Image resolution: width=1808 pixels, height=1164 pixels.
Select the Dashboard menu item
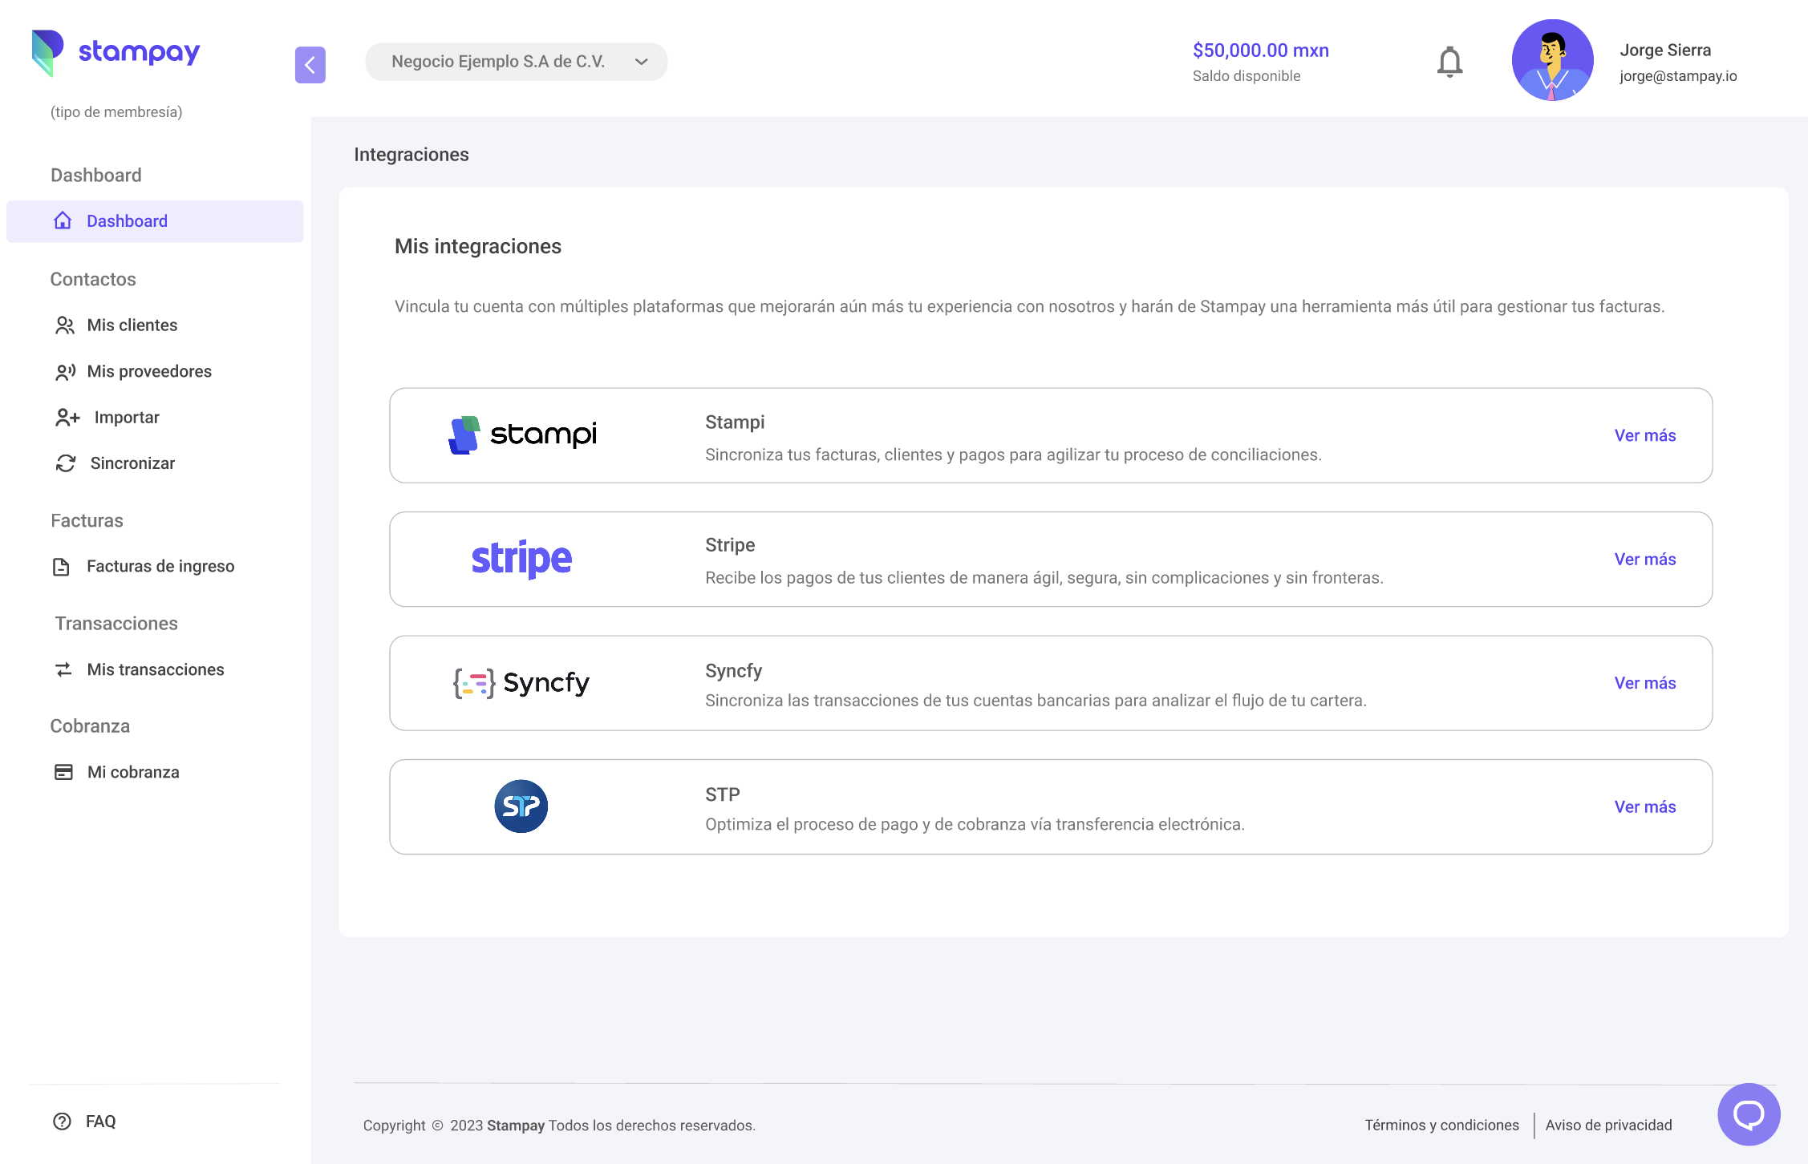126,220
